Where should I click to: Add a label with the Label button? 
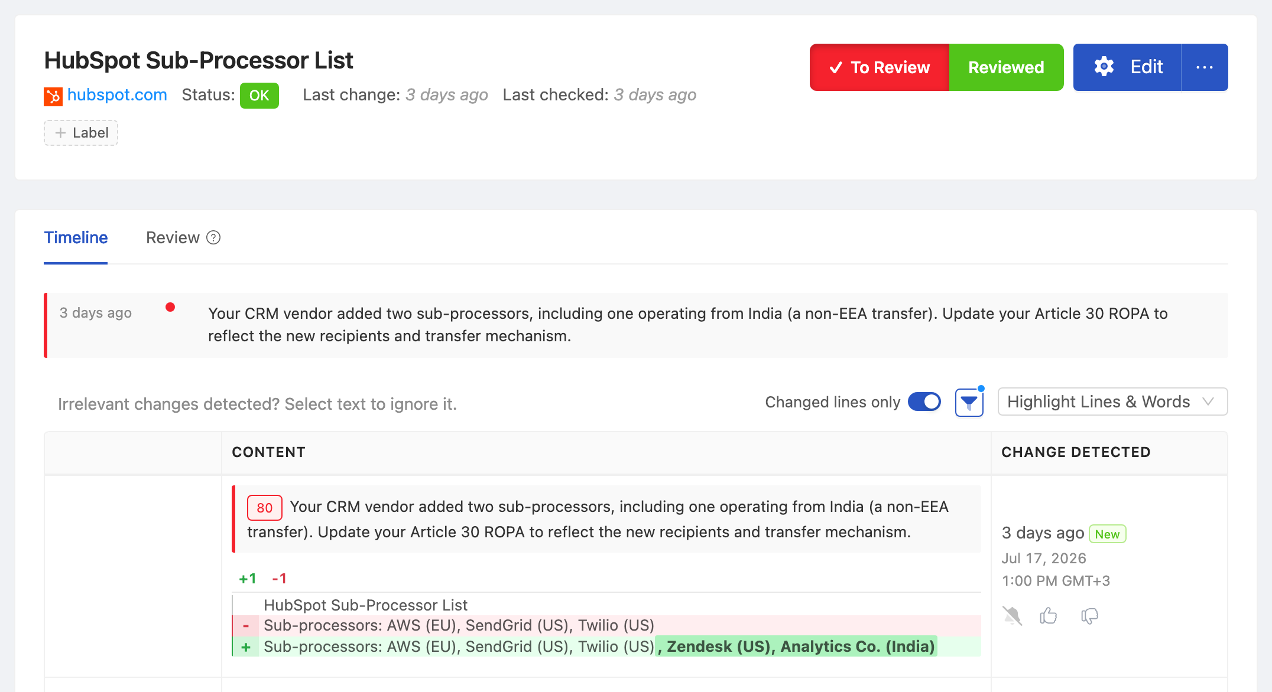(81, 133)
